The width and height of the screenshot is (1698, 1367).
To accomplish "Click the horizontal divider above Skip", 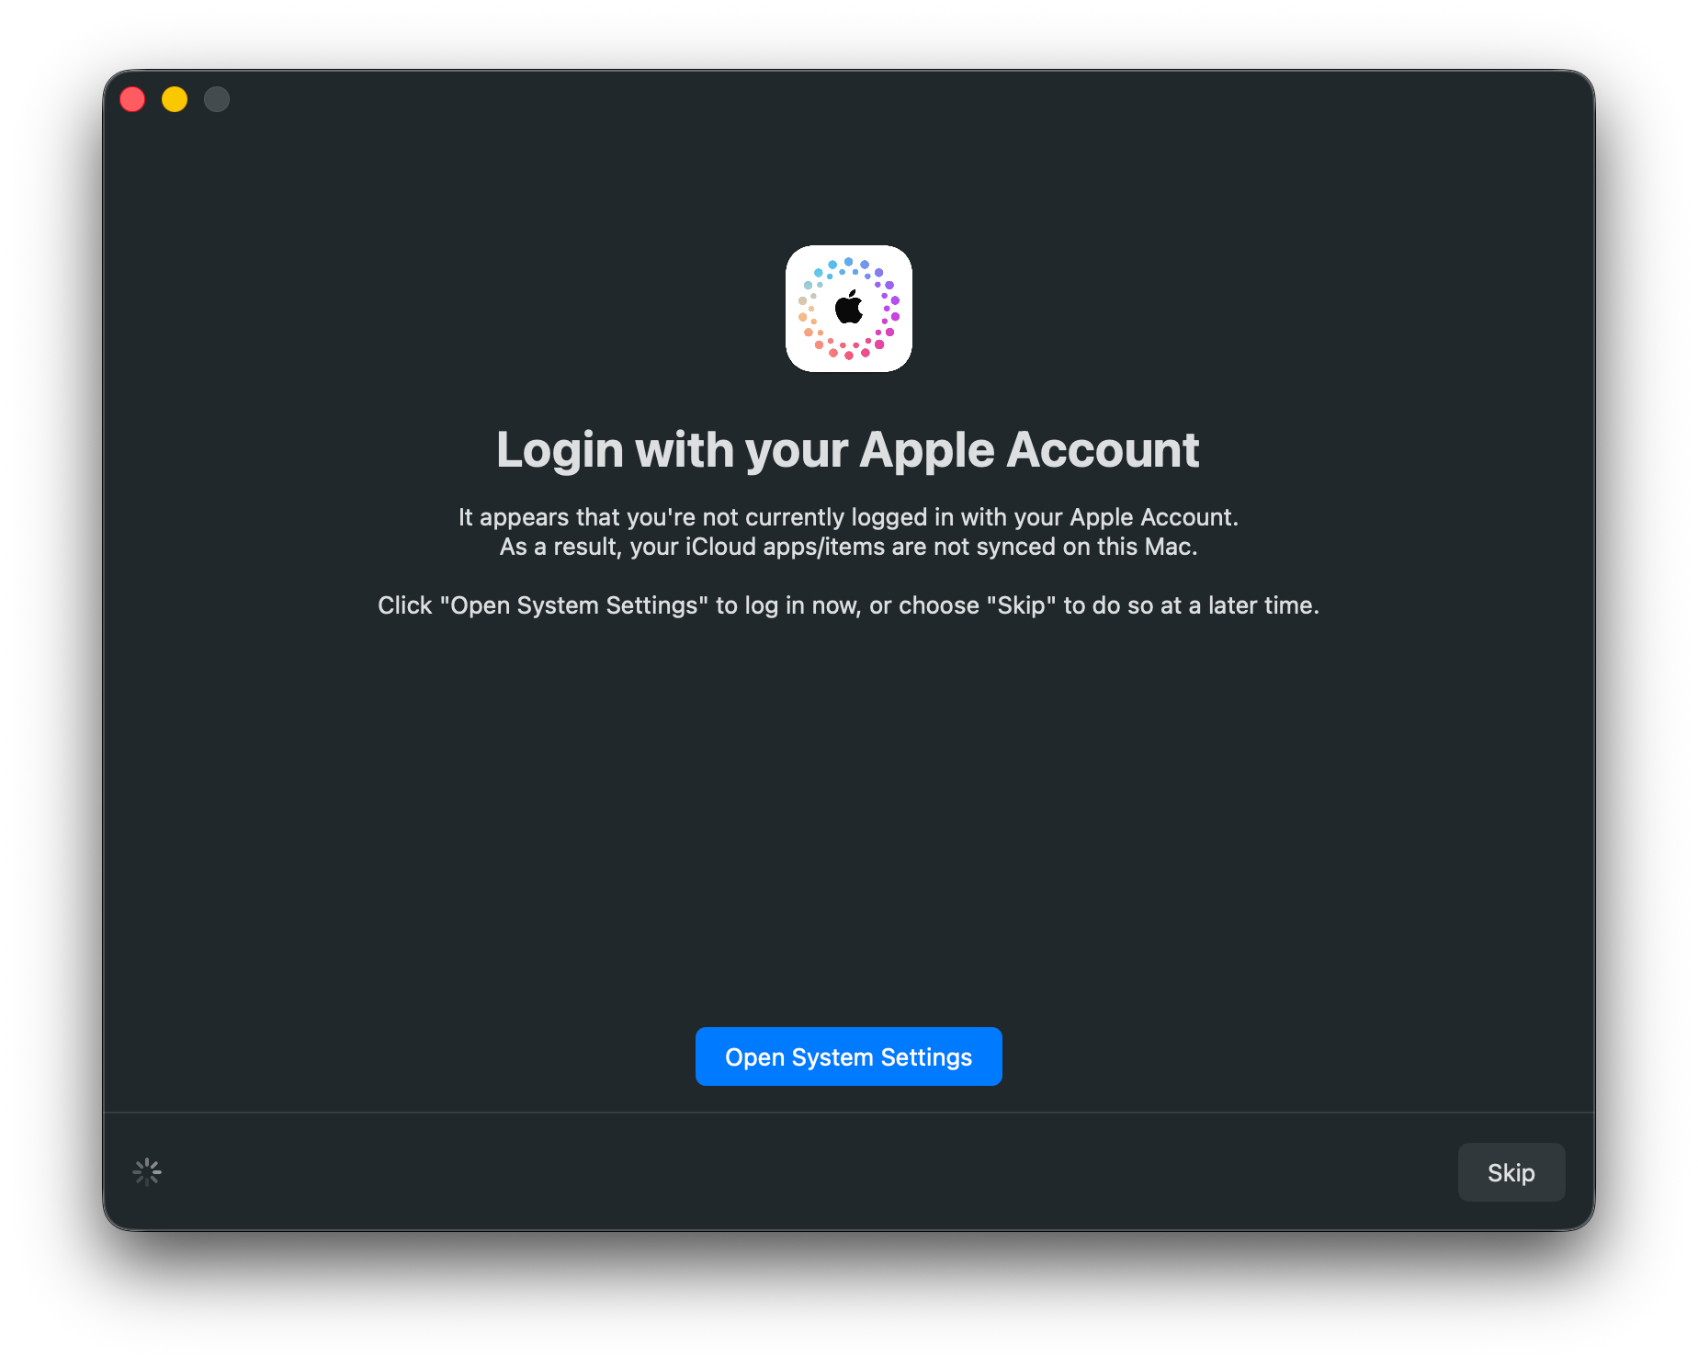I will tap(848, 1113).
